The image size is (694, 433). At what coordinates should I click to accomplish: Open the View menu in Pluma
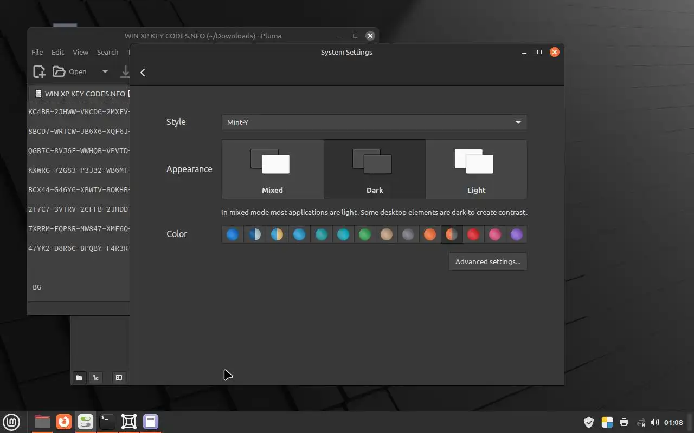(x=80, y=52)
